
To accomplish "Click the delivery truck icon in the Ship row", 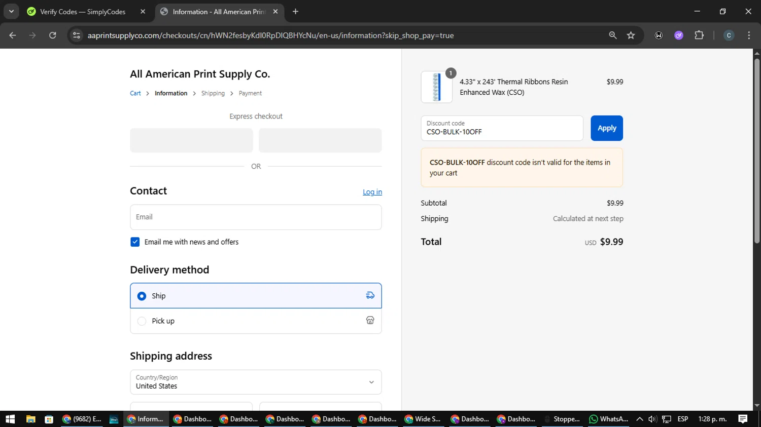I will [x=370, y=296].
